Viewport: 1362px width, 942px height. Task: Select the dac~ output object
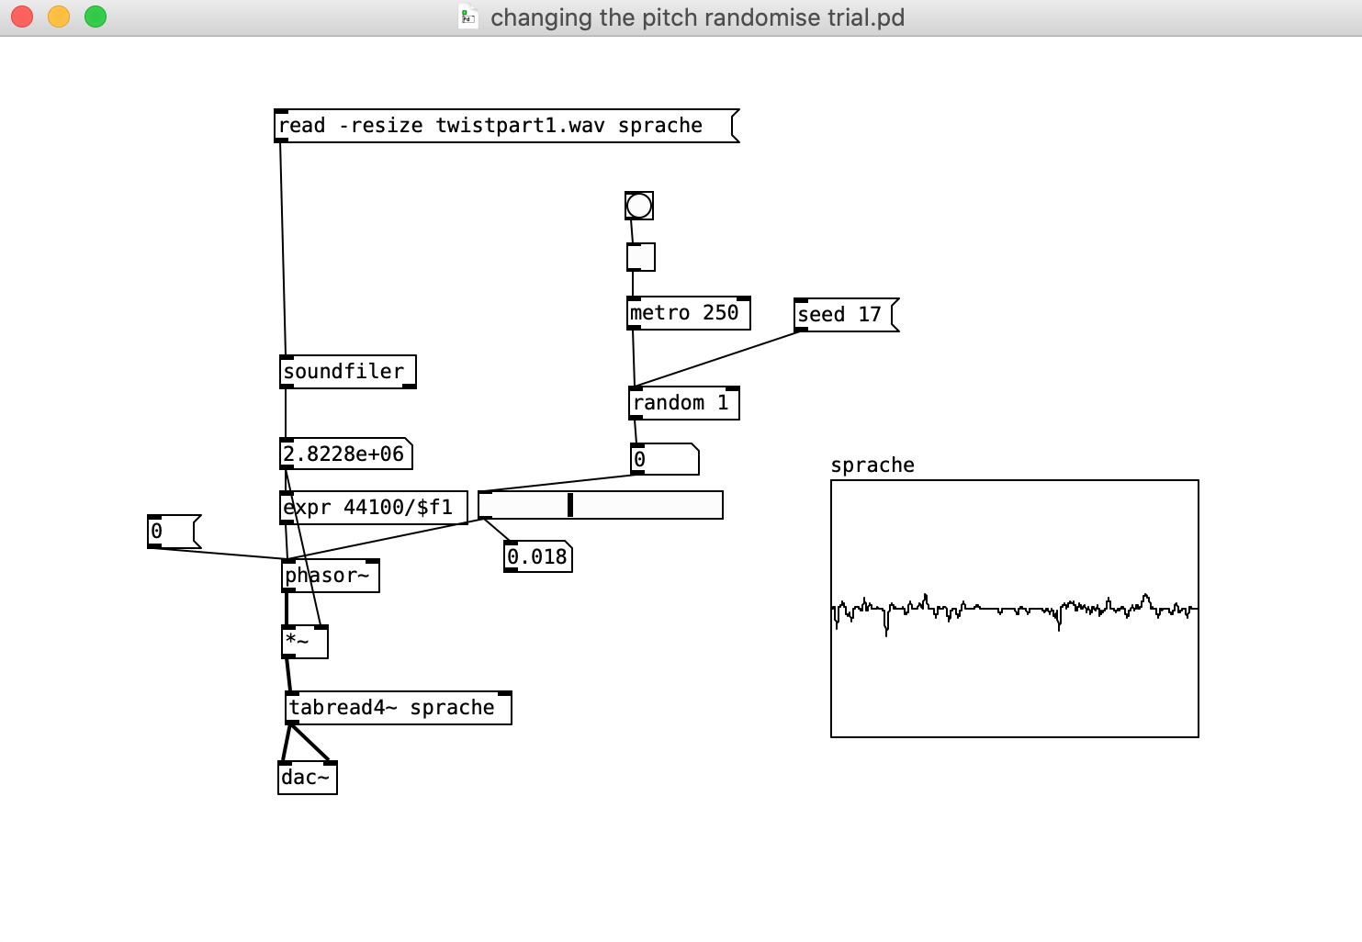[308, 778]
